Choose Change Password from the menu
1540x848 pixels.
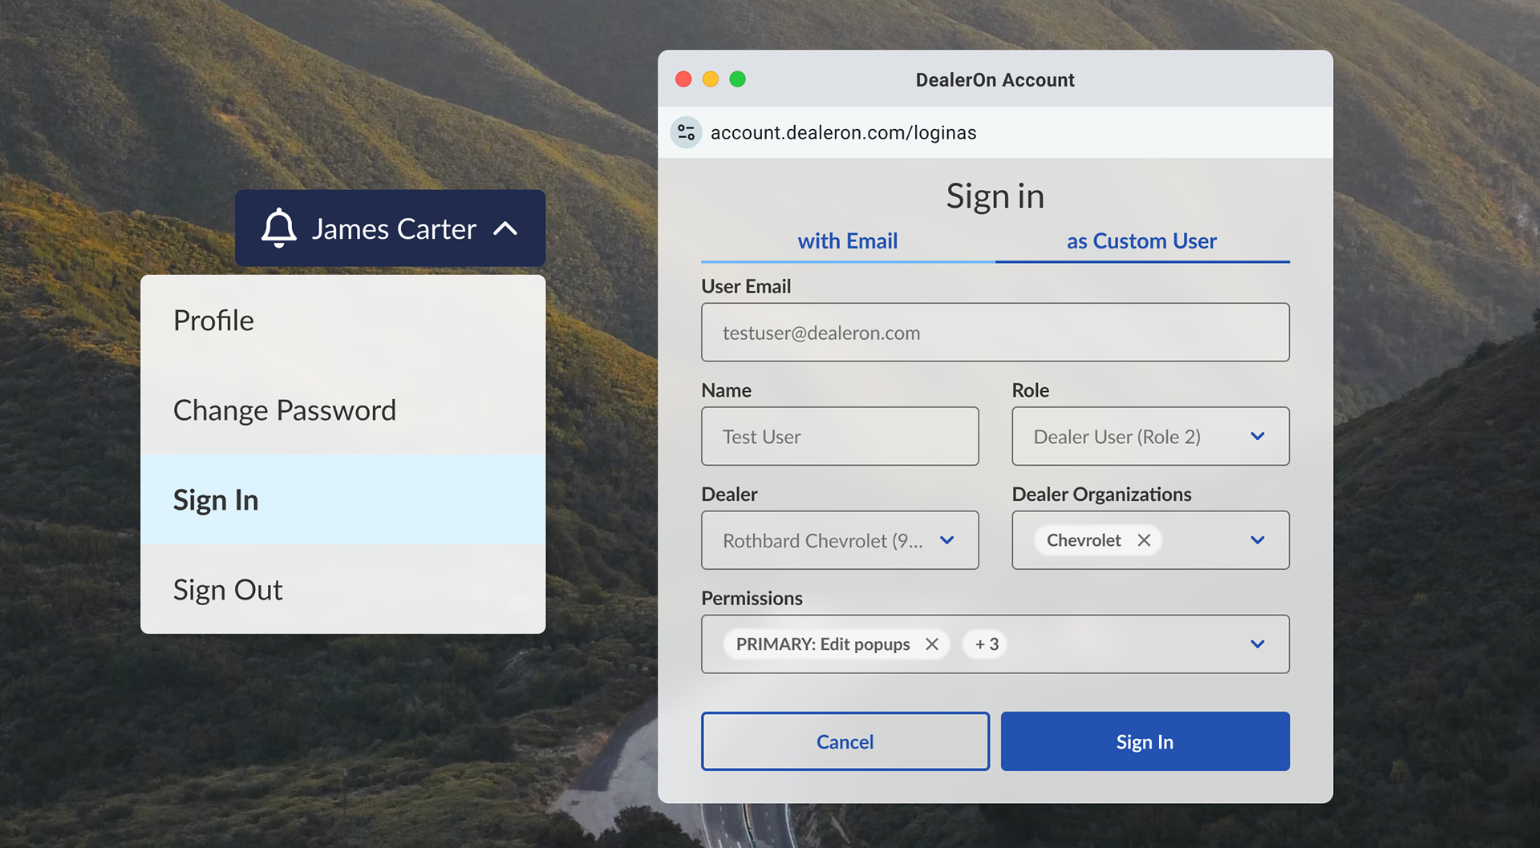click(343, 410)
